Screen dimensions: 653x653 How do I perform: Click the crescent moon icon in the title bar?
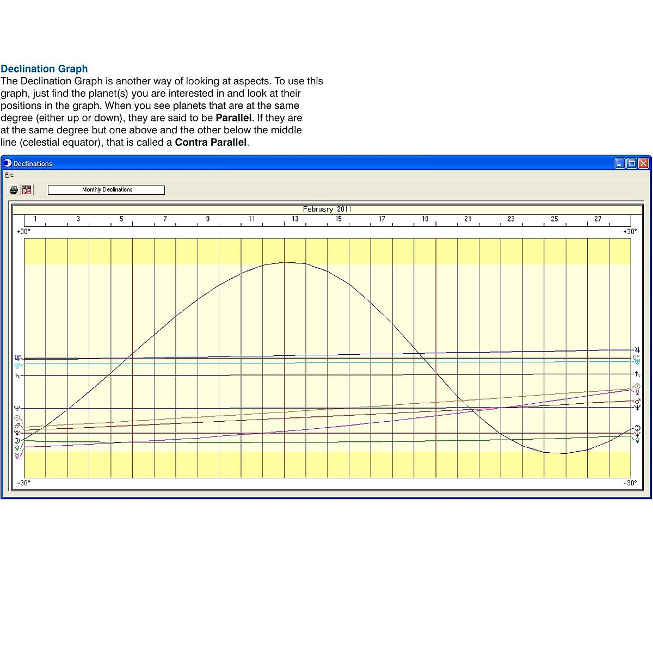(7, 163)
